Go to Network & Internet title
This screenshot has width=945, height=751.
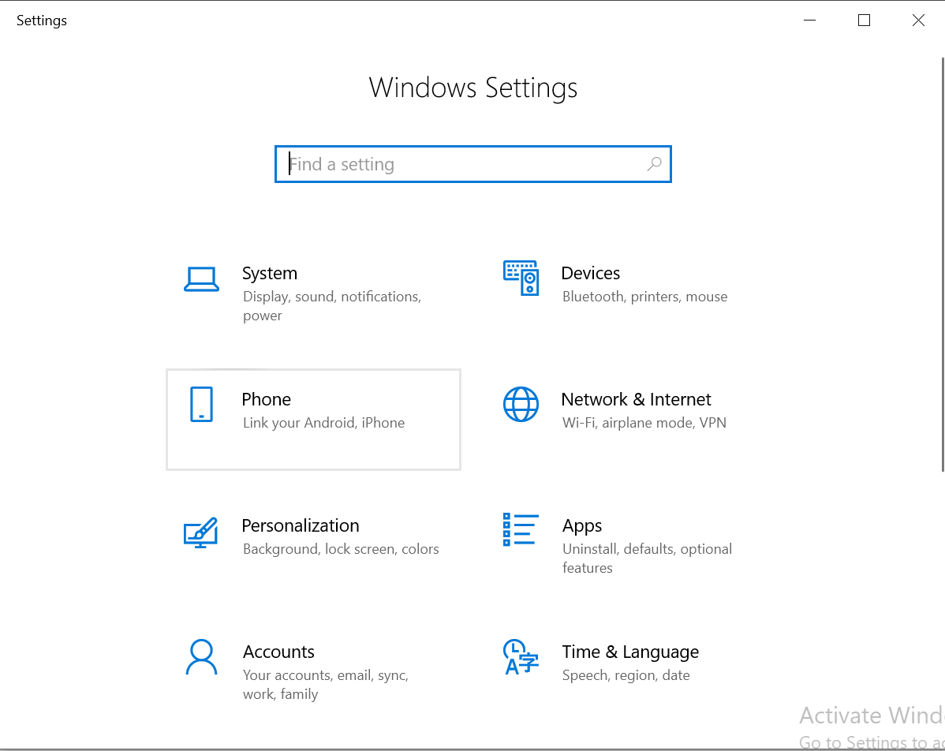click(636, 399)
